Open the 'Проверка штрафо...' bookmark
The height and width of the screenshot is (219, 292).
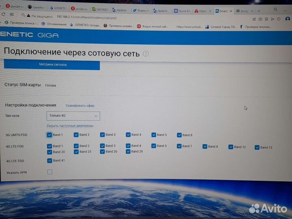point(119,26)
